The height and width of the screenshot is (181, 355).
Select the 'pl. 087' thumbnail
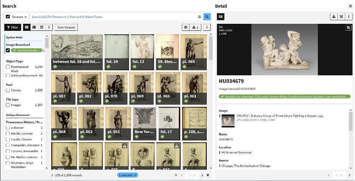[63, 88]
